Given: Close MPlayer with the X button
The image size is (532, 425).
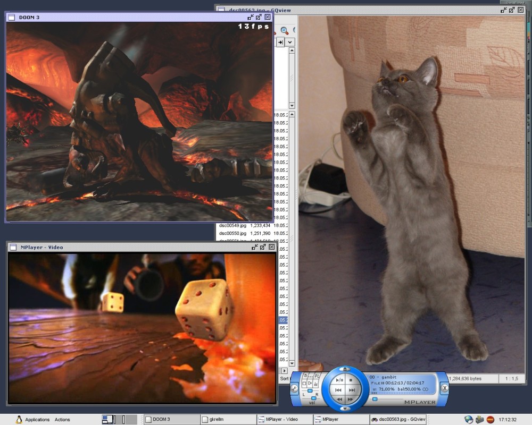Looking at the screenshot, I should [444, 388].
